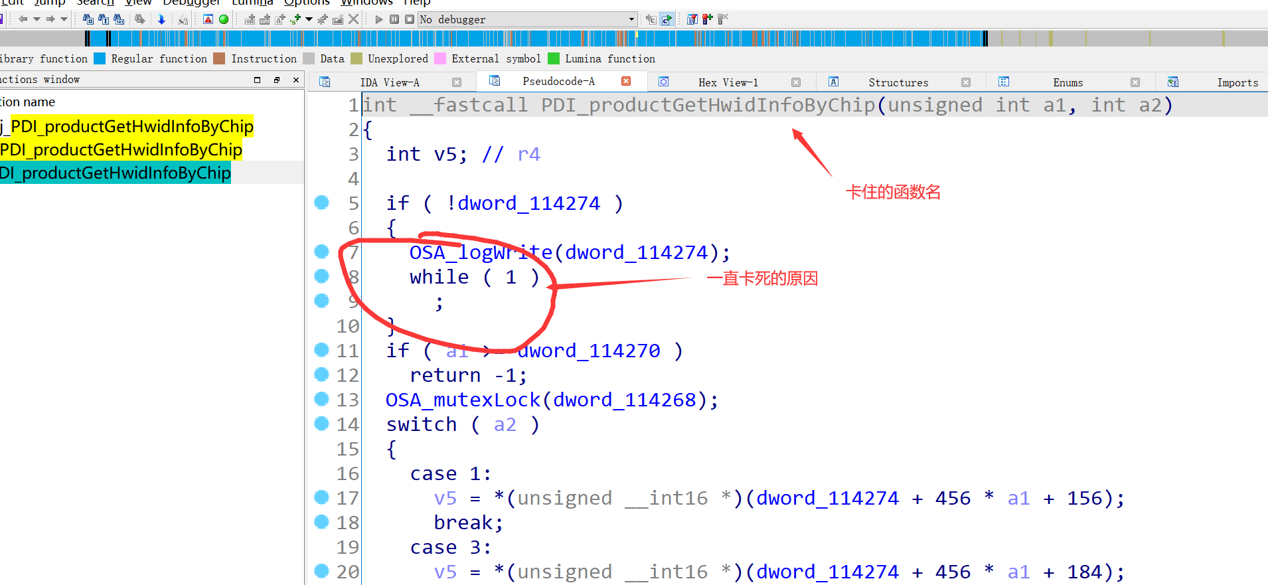Click the blue window list icon near toolbar end
This screenshot has height=585, width=1268.
[x=692, y=19]
